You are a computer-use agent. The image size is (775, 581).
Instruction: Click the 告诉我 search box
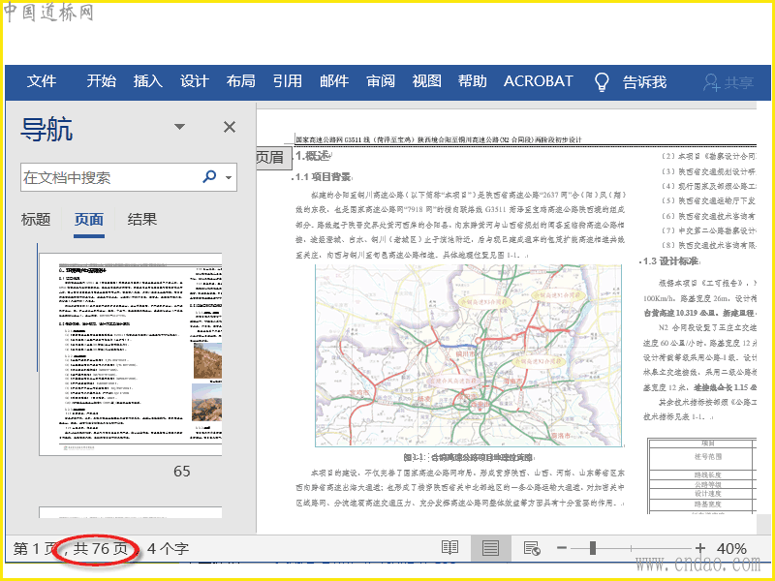pos(644,82)
